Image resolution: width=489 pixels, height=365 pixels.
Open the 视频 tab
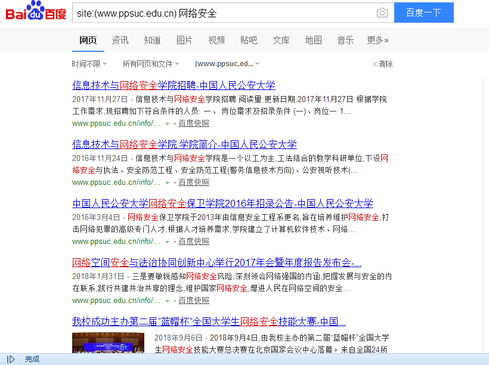click(216, 40)
